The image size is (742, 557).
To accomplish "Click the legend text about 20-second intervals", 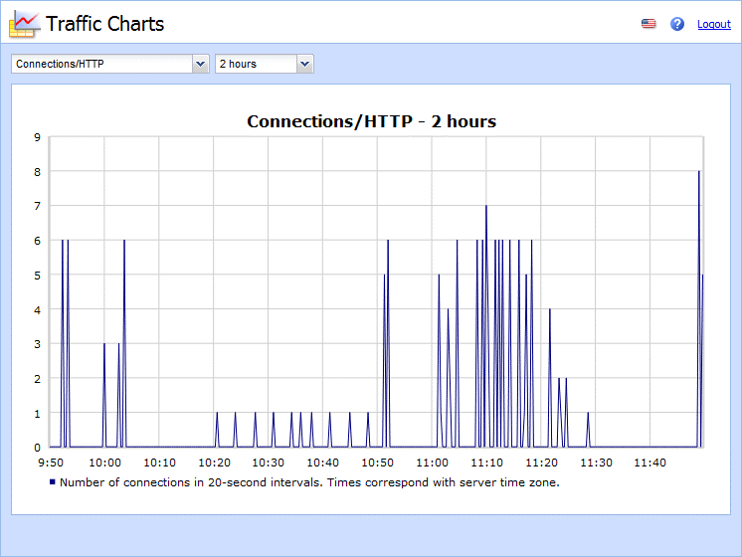I will [309, 482].
